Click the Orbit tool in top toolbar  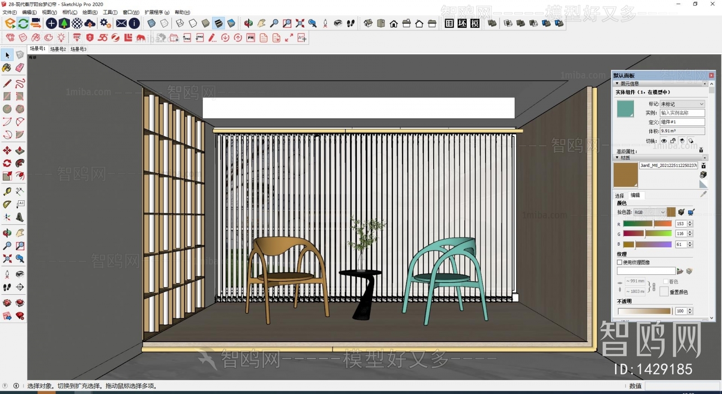[x=249, y=23]
